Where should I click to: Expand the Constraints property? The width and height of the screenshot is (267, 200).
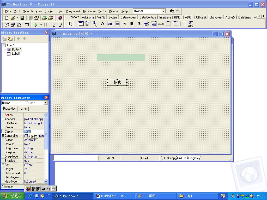[3, 135]
